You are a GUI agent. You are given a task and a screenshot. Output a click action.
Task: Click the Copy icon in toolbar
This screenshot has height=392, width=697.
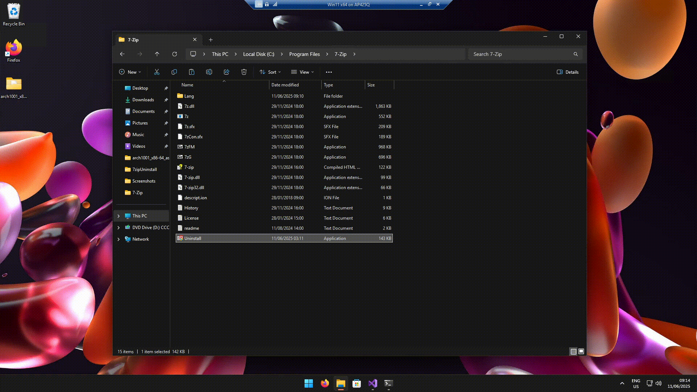point(174,72)
